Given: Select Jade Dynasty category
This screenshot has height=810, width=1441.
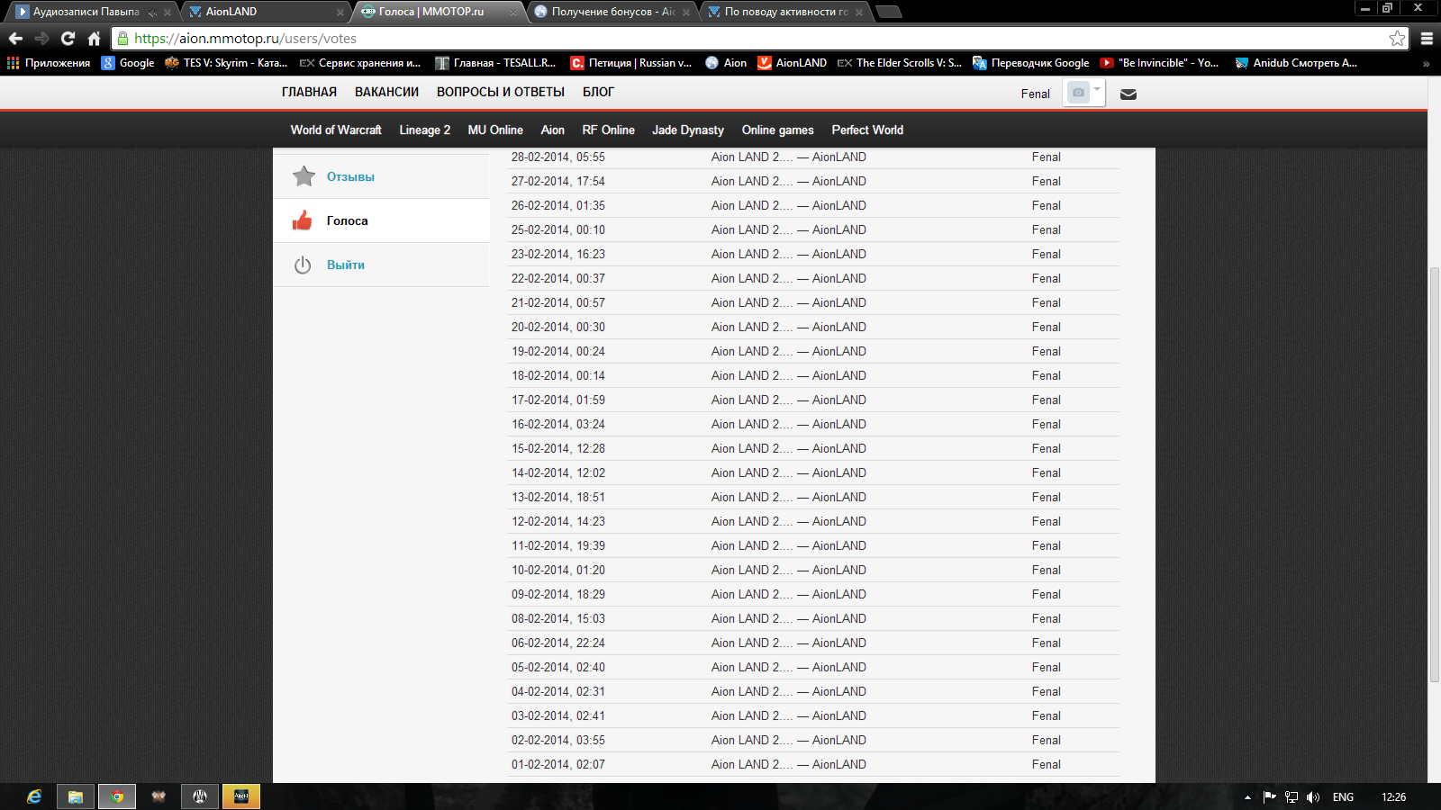Looking at the screenshot, I should [688, 130].
